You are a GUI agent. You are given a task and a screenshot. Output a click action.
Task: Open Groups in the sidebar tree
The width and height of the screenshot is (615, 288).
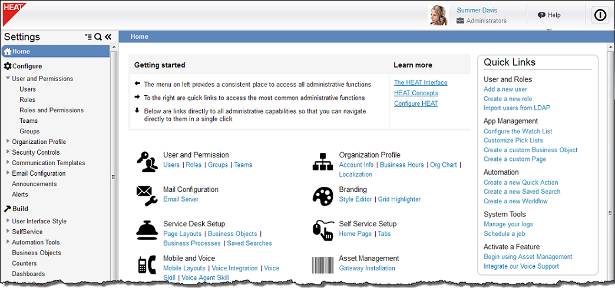point(29,132)
